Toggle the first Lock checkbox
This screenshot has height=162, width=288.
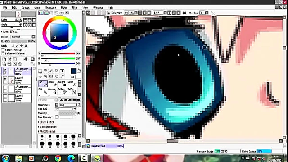tap(13, 45)
